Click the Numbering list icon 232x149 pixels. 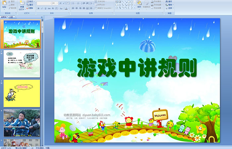coord(79,3)
